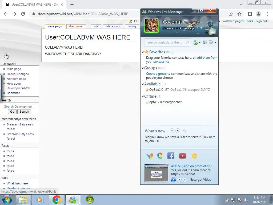
Task: Focus the Search DevelopmentWiki input
Action: click(x=19, y=106)
